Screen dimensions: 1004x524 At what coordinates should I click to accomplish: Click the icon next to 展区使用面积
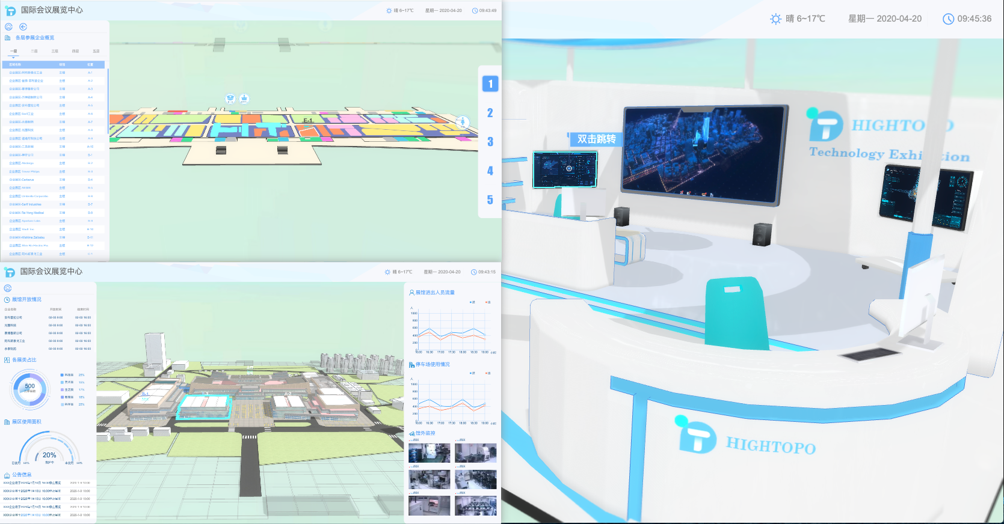7,422
